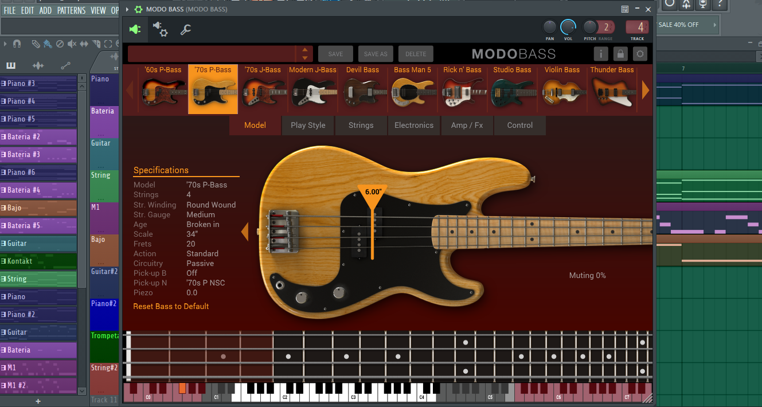Adjust the PAN knob
This screenshot has width=762, height=407.
point(550,27)
